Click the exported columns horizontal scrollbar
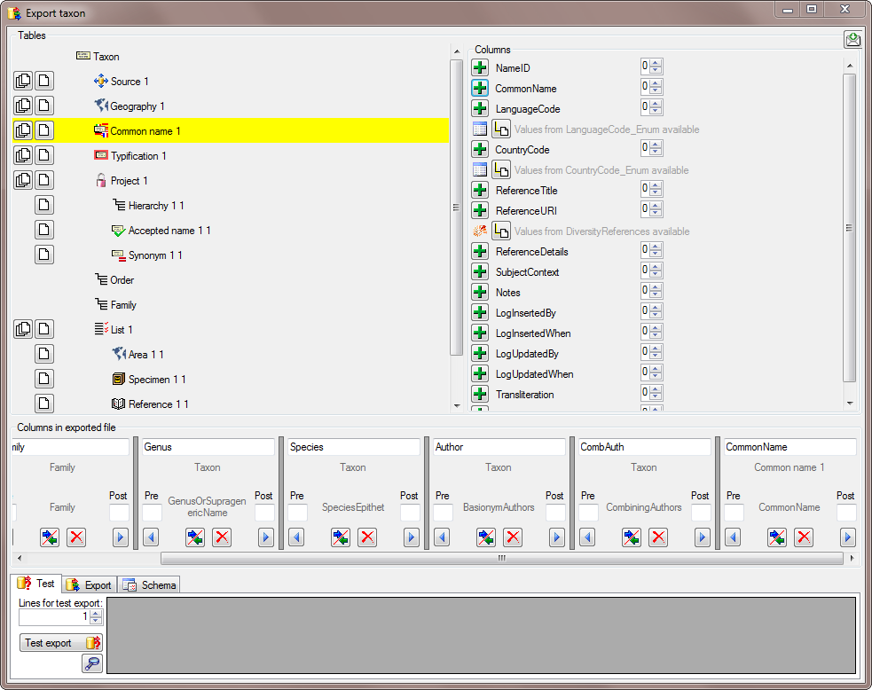The width and height of the screenshot is (872, 690). (501, 559)
